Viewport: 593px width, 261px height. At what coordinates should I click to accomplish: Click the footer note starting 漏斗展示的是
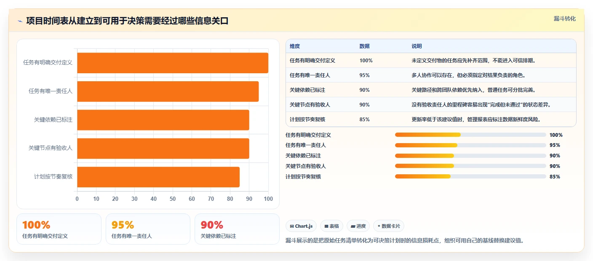(405, 241)
